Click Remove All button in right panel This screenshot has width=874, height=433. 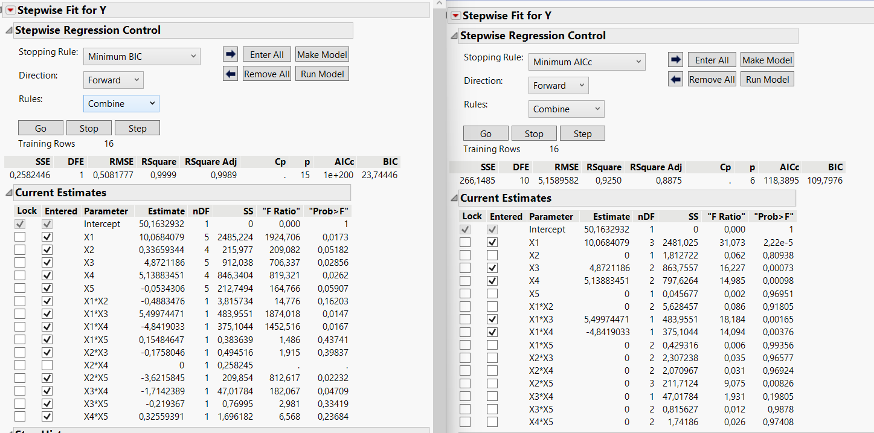pyautogui.click(x=712, y=79)
